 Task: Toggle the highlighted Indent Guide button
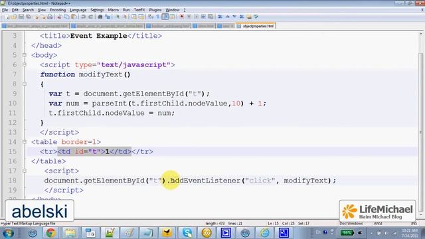click(x=165, y=17)
